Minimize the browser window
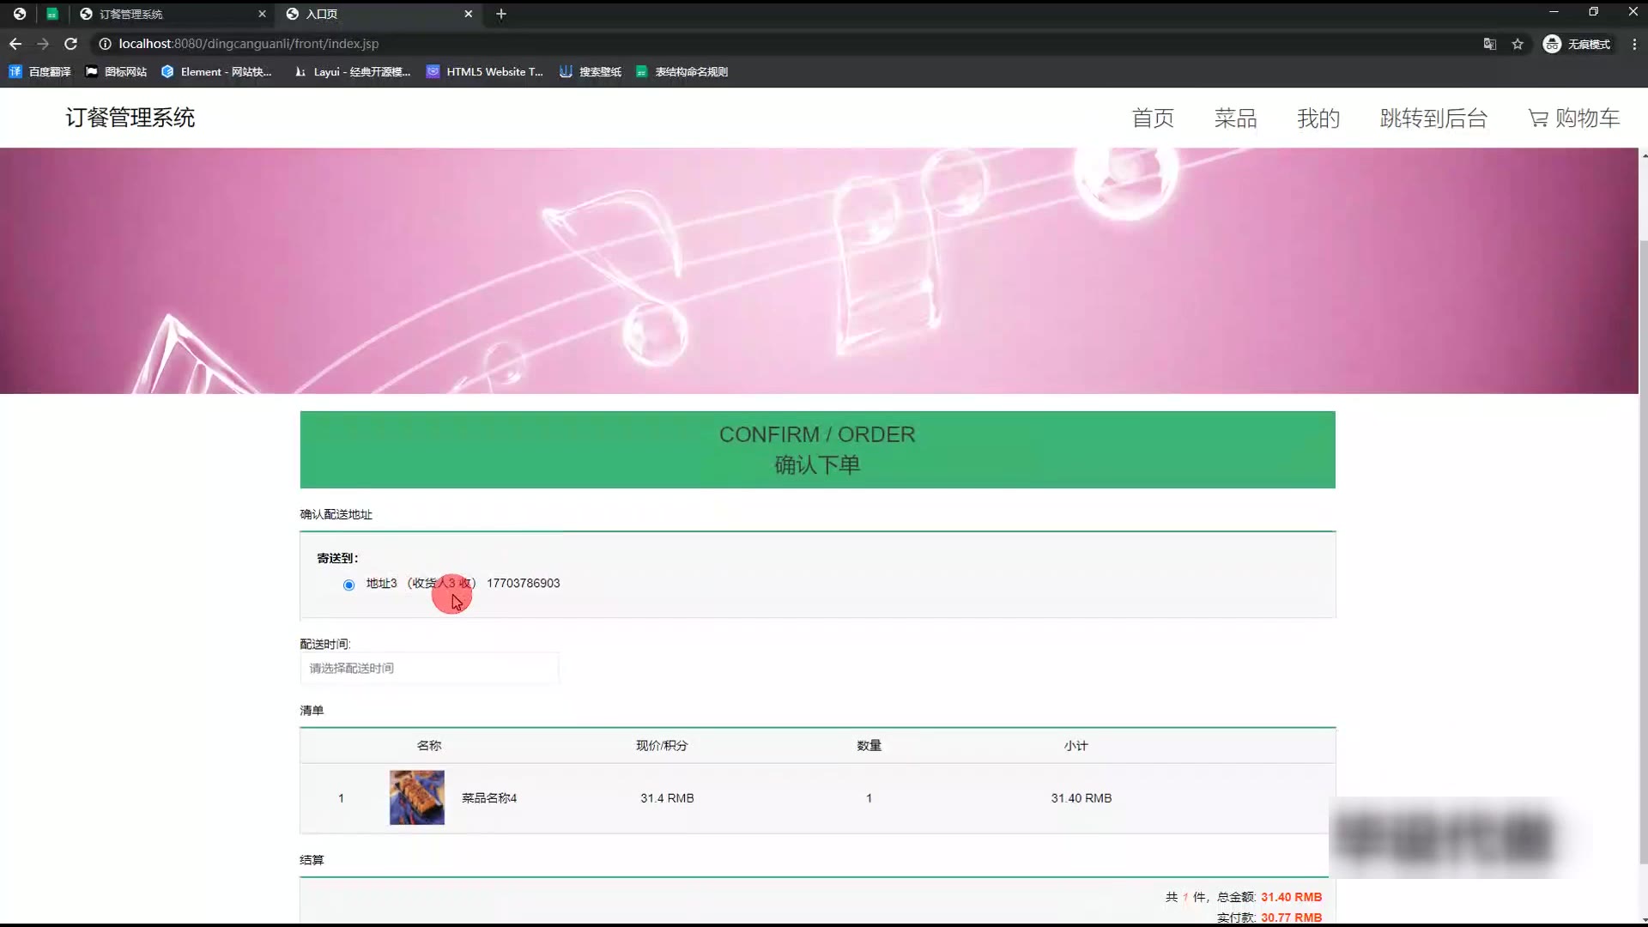Image resolution: width=1648 pixels, height=927 pixels. pos(1554,12)
